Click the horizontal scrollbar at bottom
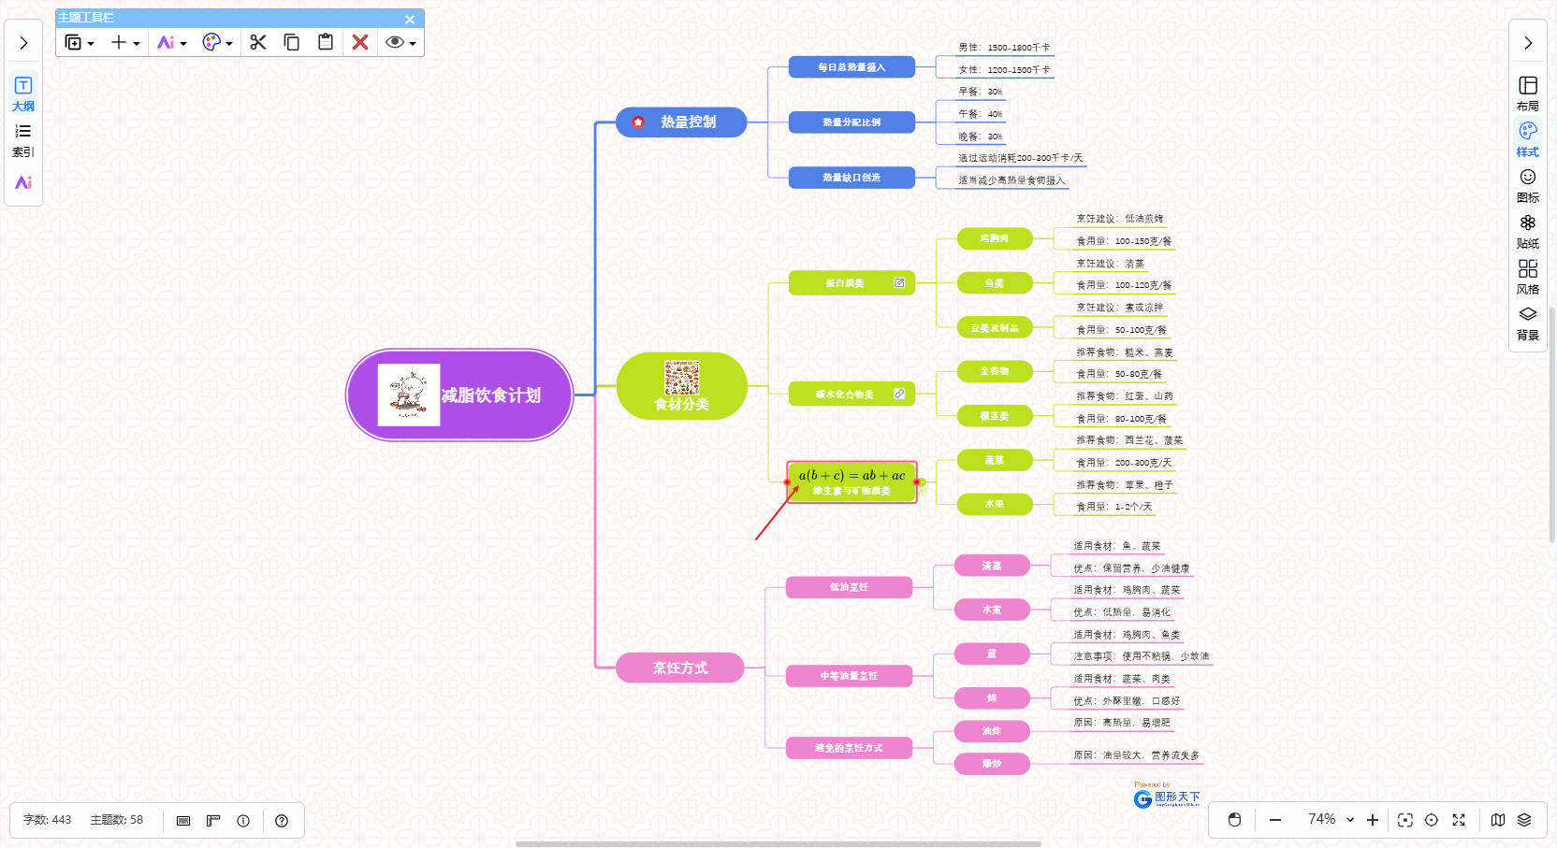 778,843
